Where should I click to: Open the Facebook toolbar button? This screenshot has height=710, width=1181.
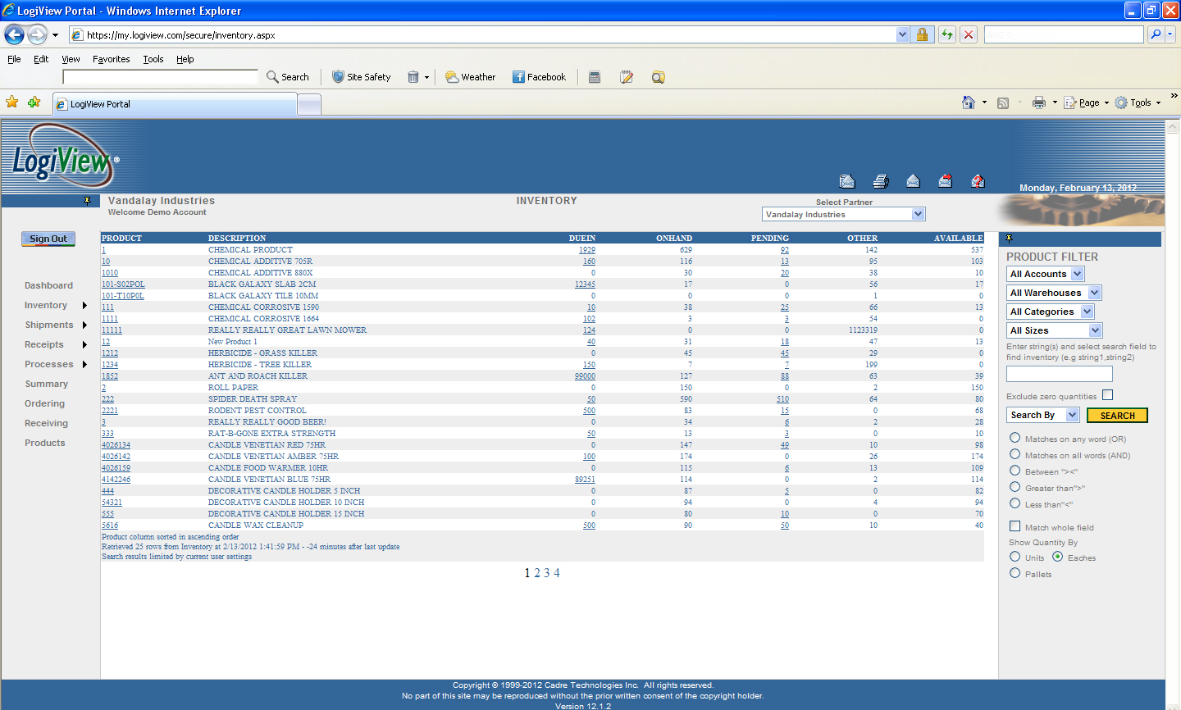539,76
